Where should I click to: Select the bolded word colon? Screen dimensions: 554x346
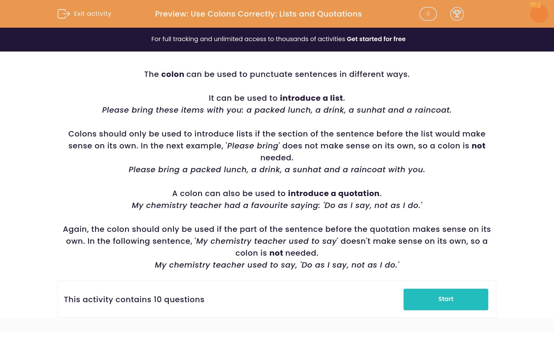[173, 74]
